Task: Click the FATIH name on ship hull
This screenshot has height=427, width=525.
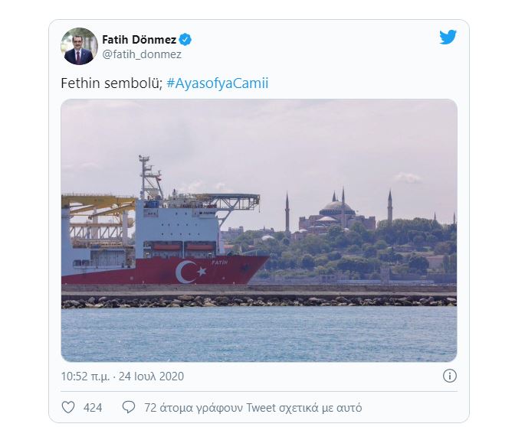Action: coord(220,262)
